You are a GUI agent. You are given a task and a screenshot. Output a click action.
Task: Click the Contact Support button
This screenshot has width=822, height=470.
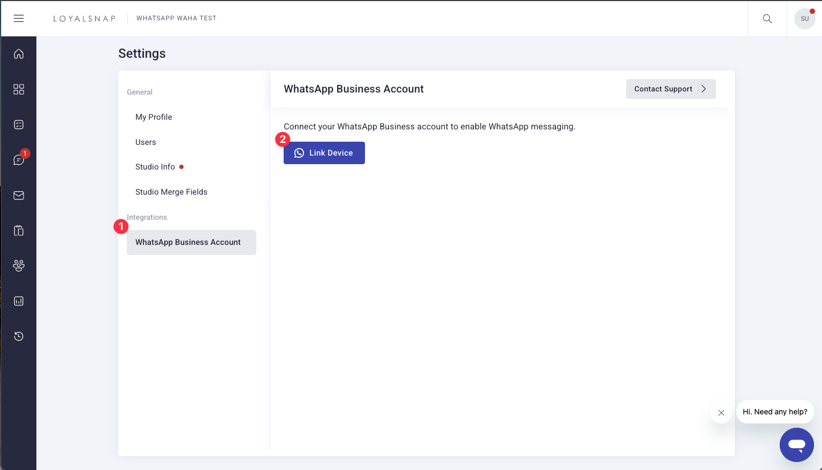pyautogui.click(x=671, y=89)
